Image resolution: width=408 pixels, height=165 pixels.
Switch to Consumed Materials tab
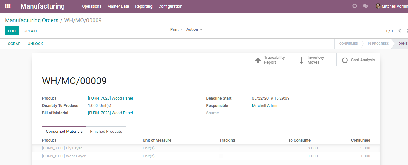pyautogui.click(x=64, y=131)
